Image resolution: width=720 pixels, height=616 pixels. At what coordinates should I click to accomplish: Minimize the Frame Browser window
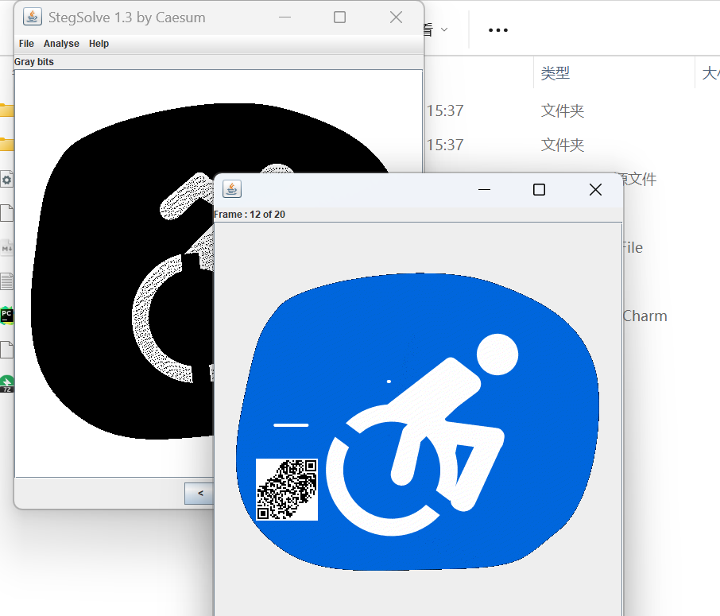coord(485,189)
